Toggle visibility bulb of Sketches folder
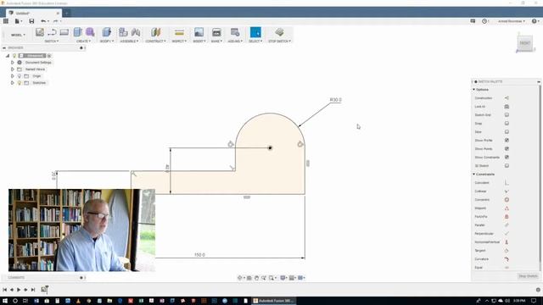 (x=20, y=83)
